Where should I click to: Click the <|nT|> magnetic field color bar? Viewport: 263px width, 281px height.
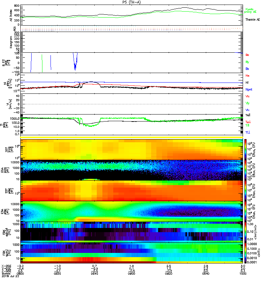(246, 253)
